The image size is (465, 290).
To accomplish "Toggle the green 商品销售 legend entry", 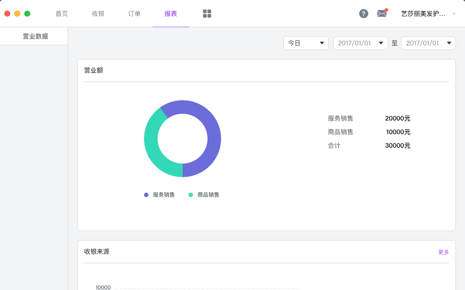I will [204, 195].
